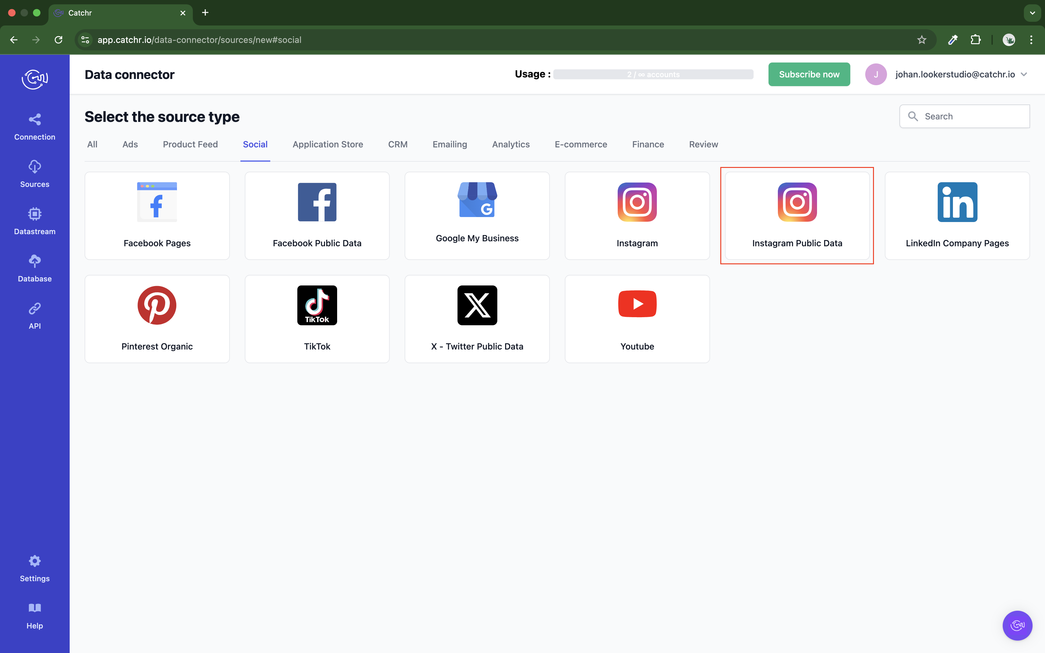
Task: Expand the tab search dropdown in Chrome
Action: [1032, 13]
